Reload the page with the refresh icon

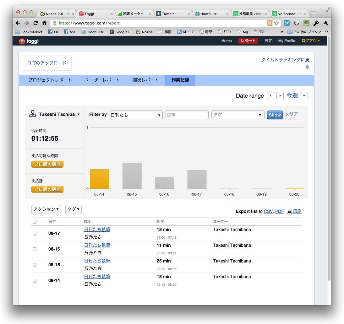35,23
